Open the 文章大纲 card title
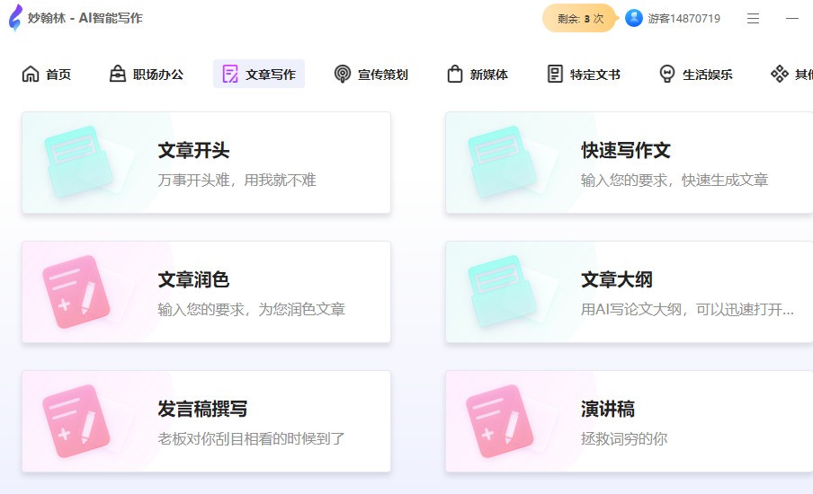 coord(616,279)
